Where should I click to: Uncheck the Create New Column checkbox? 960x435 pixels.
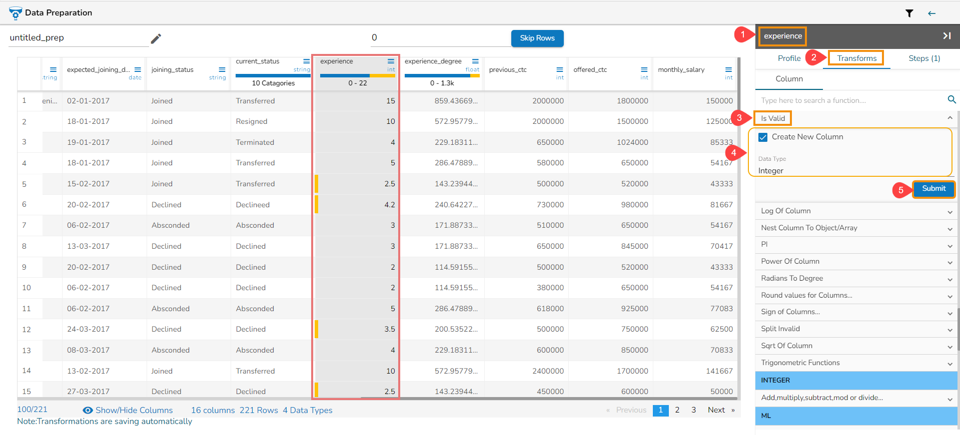pos(763,137)
